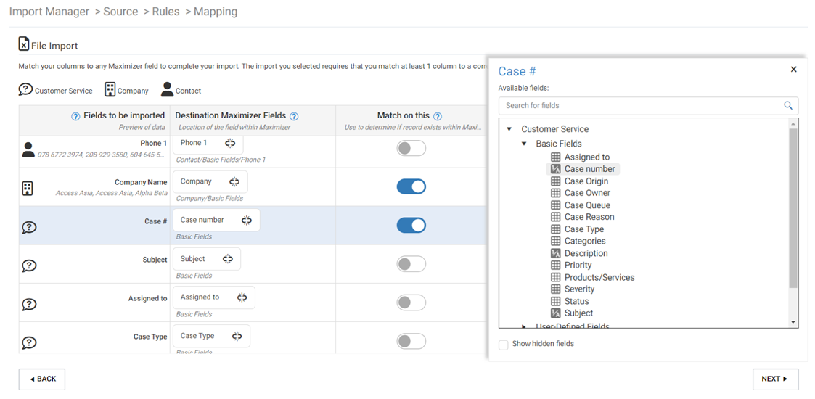Image resolution: width=815 pixels, height=399 pixels.
Task: Open the Company destination field selector
Action: click(x=210, y=182)
